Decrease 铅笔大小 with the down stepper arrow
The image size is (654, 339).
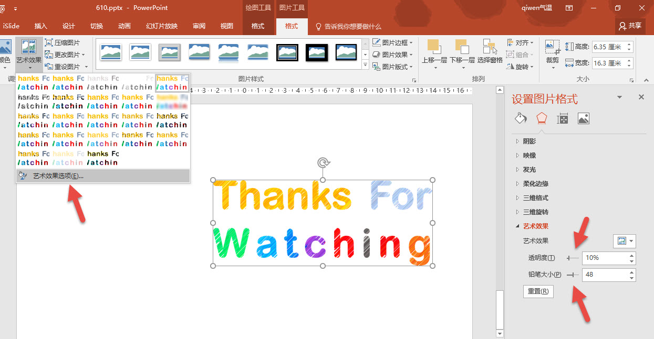[x=631, y=278]
